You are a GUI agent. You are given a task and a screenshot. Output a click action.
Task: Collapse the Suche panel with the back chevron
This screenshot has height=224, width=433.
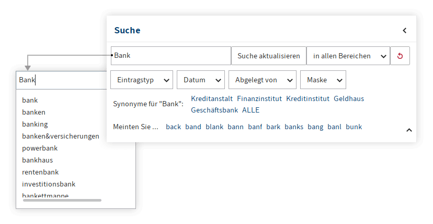405,31
